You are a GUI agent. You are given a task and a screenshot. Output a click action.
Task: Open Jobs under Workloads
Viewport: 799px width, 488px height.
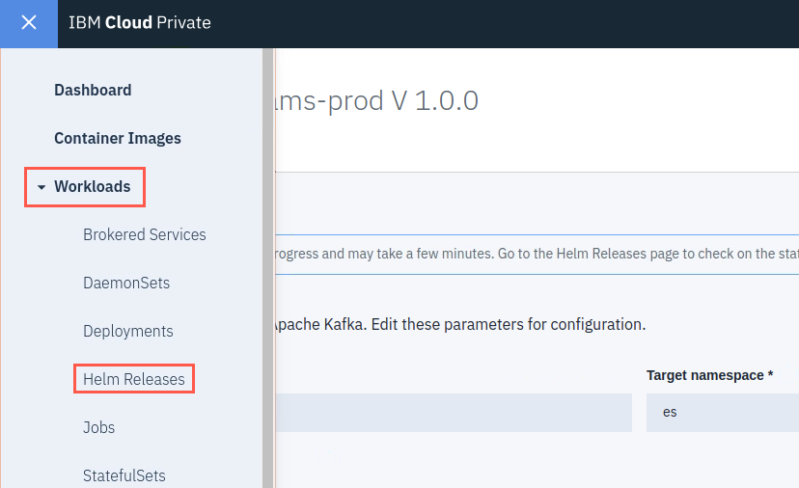[x=98, y=427]
